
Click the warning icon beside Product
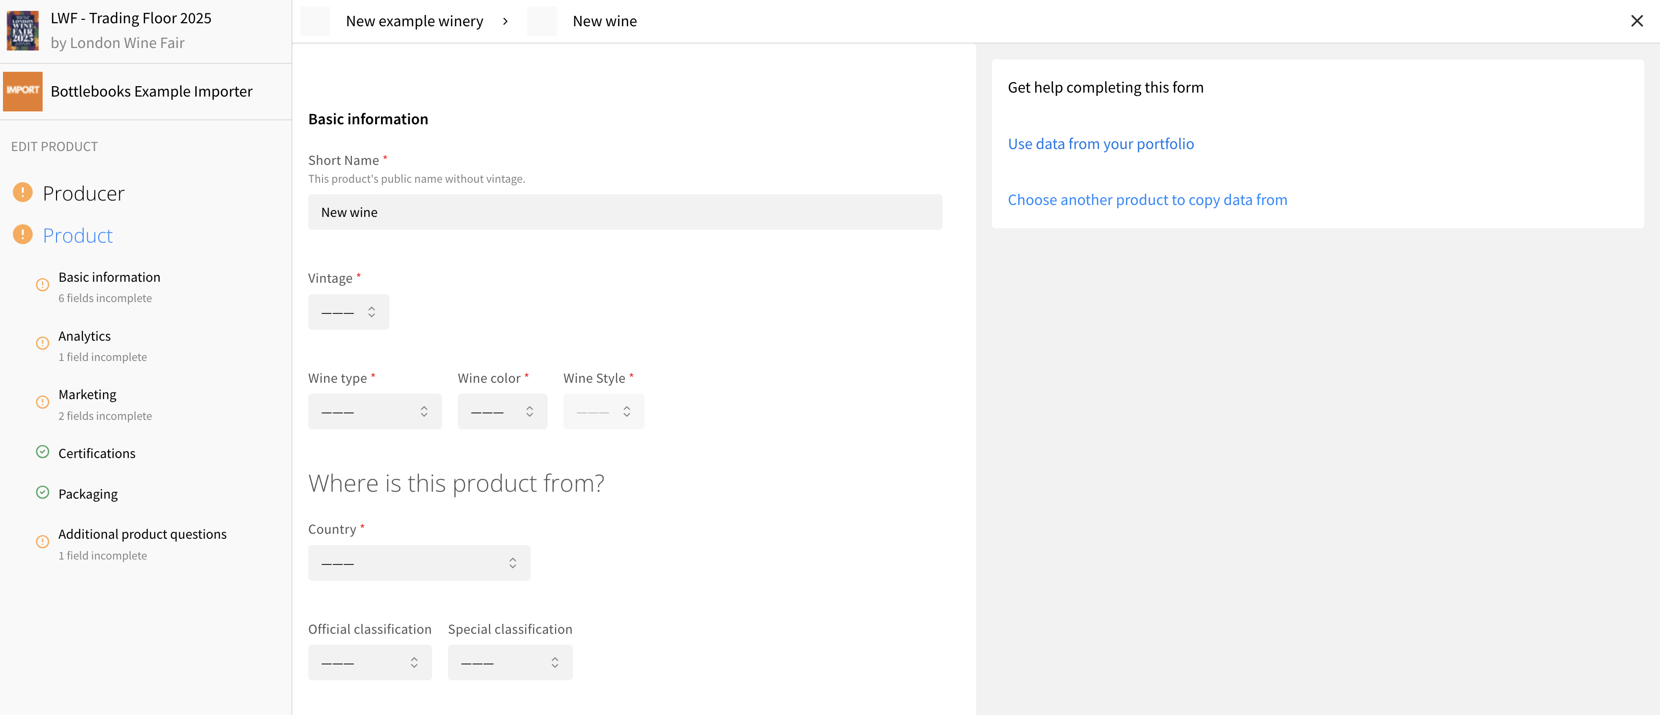[23, 235]
